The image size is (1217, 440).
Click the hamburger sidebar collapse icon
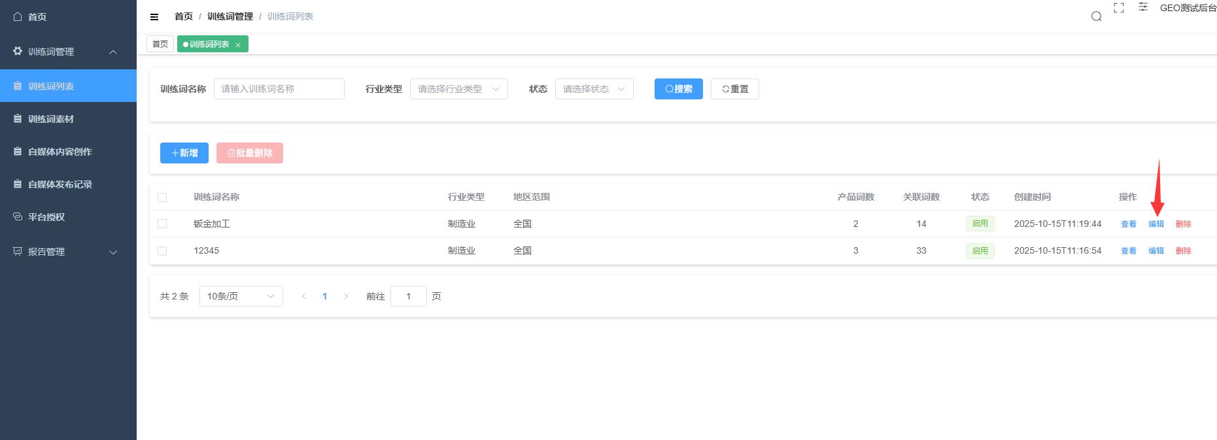point(154,17)
